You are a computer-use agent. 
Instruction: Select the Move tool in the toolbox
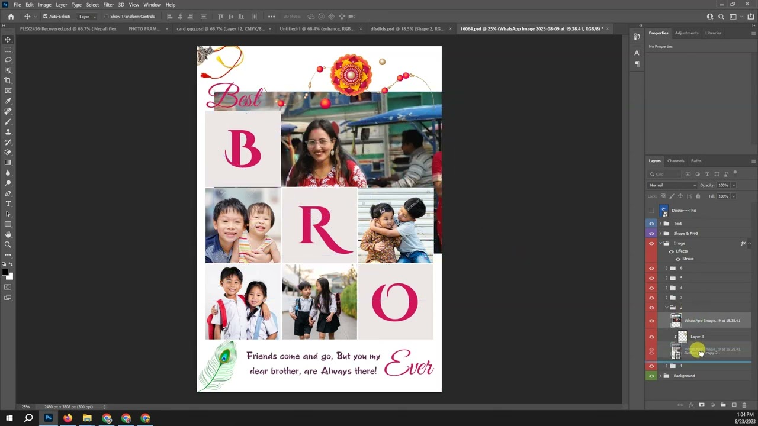[8, 40]
